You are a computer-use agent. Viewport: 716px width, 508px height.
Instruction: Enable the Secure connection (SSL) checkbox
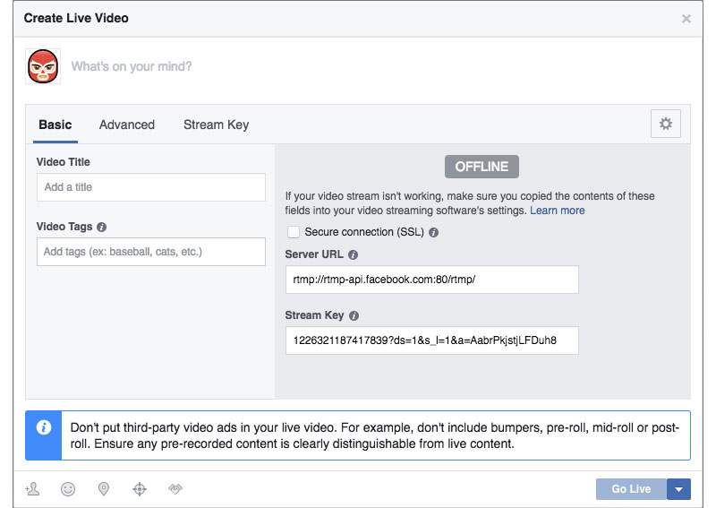pyautogui.click(x=294, y=232)
